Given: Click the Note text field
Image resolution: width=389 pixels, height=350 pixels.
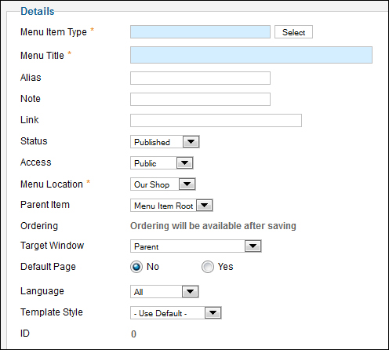Looking at the screenshot, I should coord(200,99).
